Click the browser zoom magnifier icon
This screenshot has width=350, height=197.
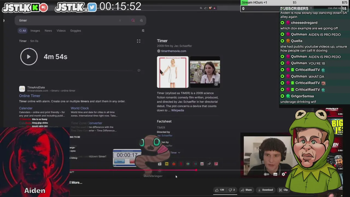[201, 8]
